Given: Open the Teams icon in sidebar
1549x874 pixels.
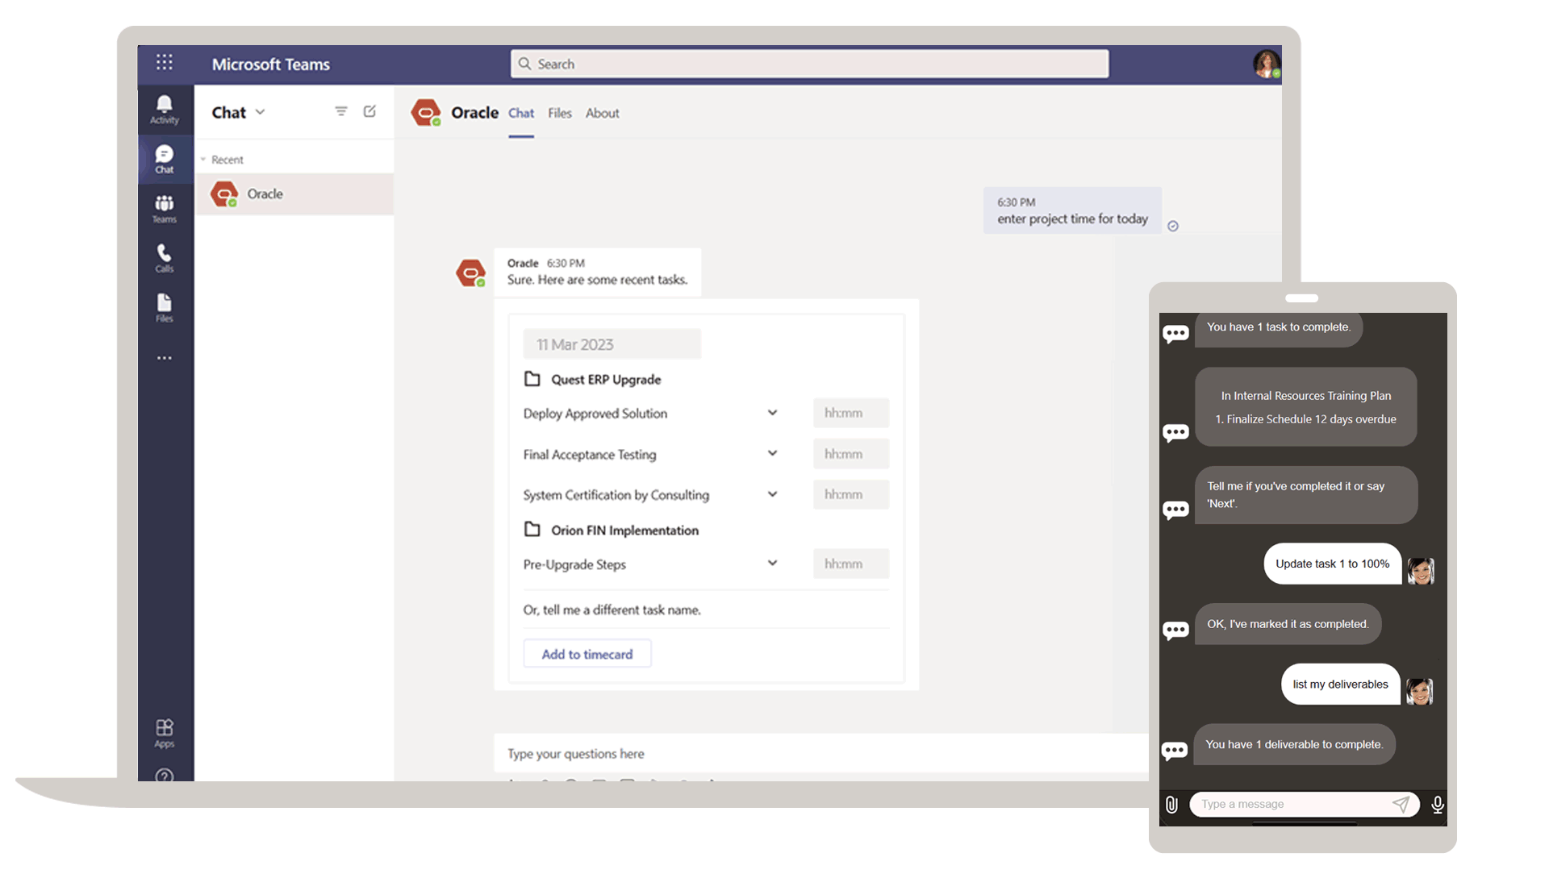Looking at the screenshot, I should click(164, 208).
